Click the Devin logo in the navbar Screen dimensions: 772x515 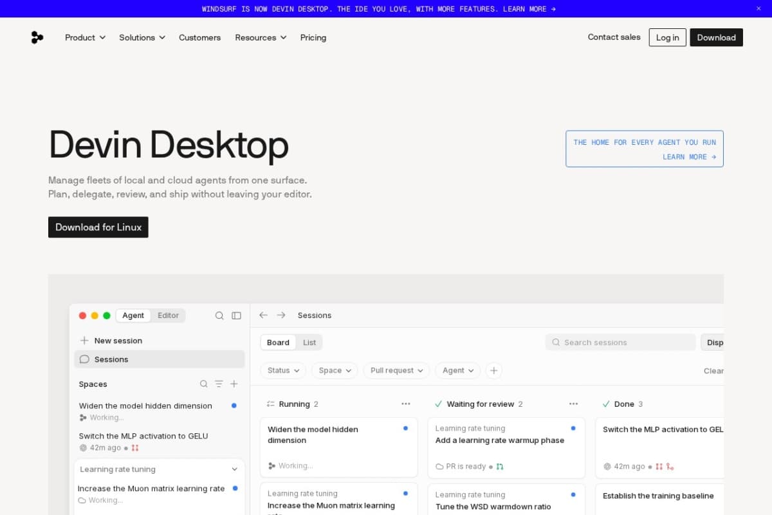point(37,37)
